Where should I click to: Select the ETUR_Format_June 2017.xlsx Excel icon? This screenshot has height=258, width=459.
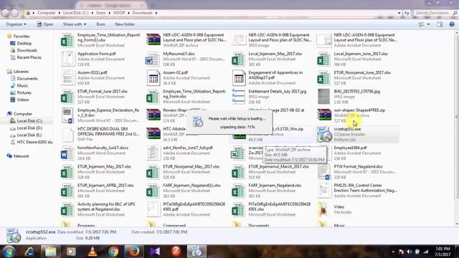(x=67, y=97)
